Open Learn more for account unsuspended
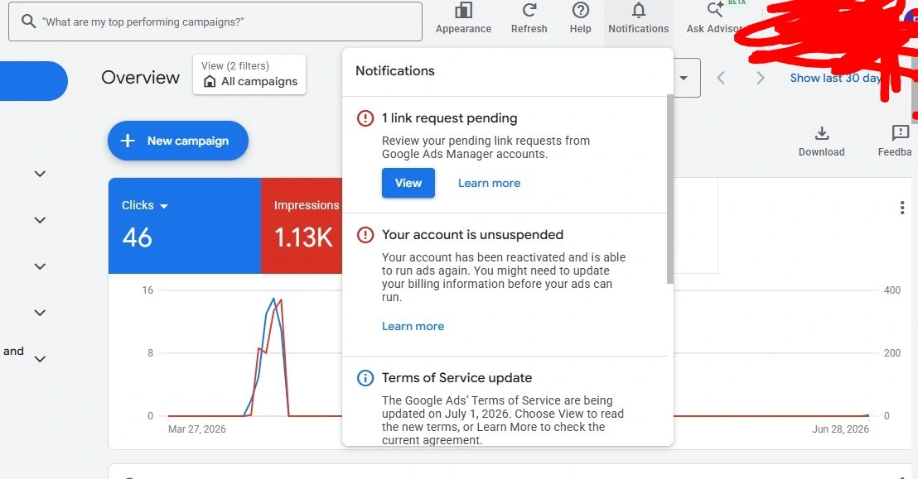This screenshot has width=918, height=479. (x=413, y=326)
